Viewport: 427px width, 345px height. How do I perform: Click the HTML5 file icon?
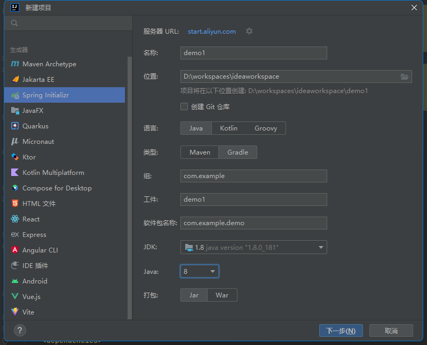tap(15, 204)
